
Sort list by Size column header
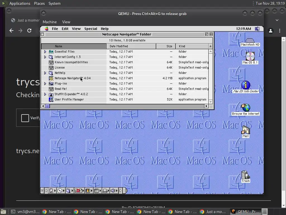pos(166,46)
